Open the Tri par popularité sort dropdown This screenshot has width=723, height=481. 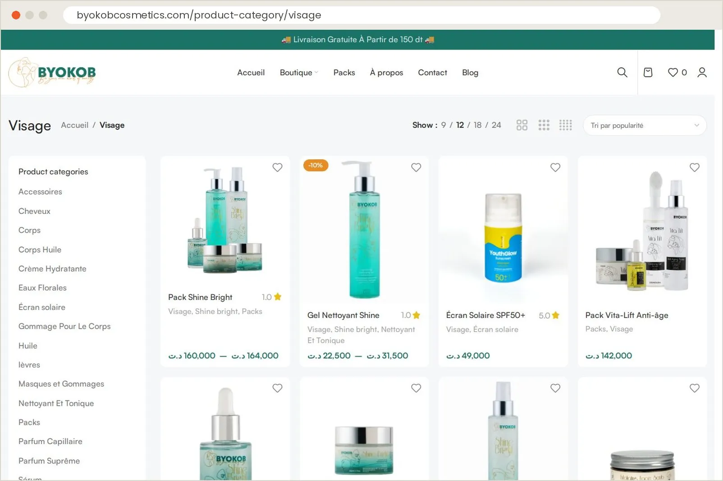pos(645,125)
